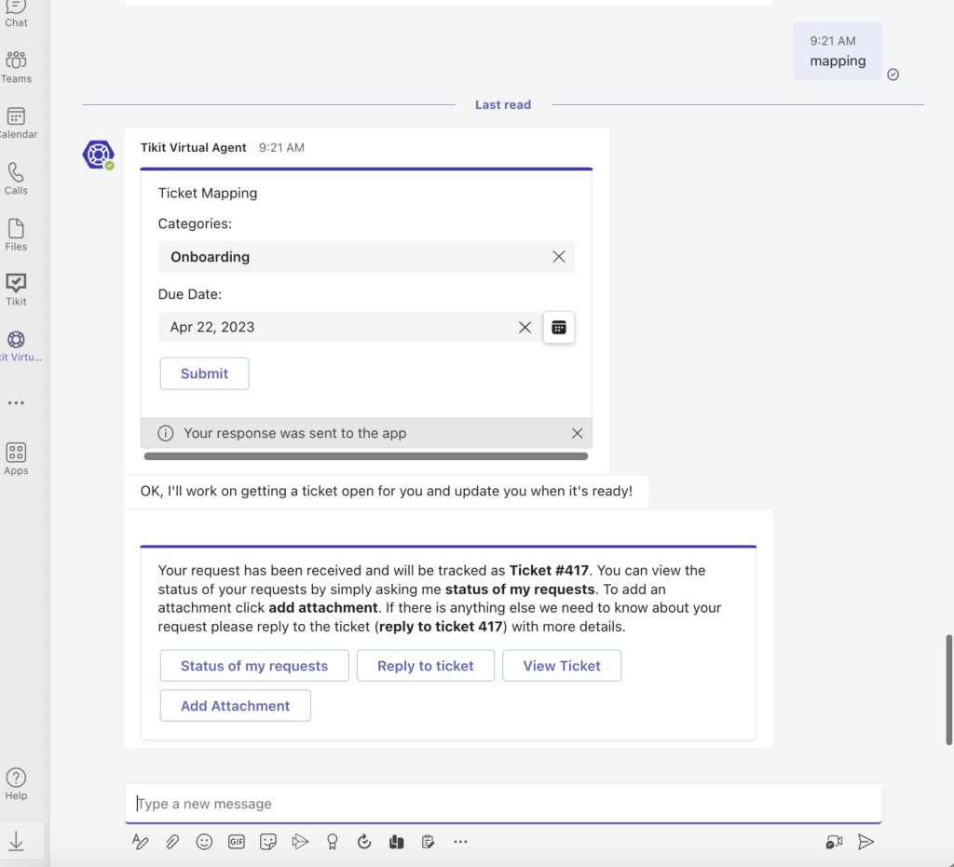Click the 9:21 AM timestamp beside agent name
The image size is (954, 867).
(x=281, y=148)
